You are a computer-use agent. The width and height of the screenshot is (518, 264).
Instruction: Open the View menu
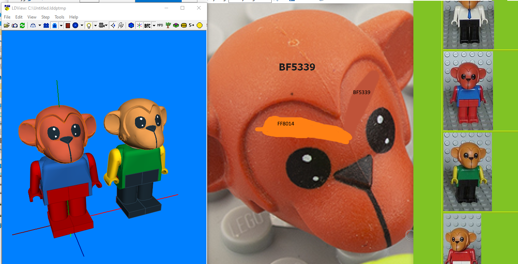click(32, 17)
